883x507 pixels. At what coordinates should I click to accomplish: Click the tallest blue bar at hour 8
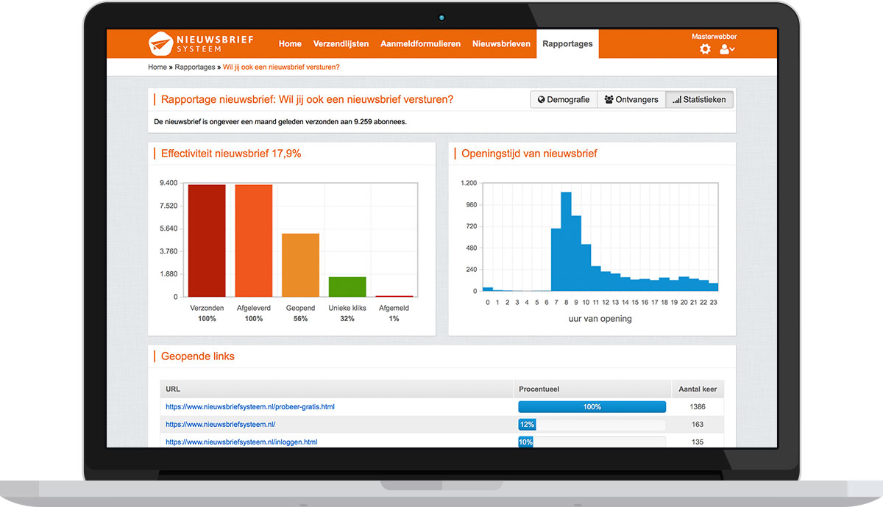coord(566,242)
